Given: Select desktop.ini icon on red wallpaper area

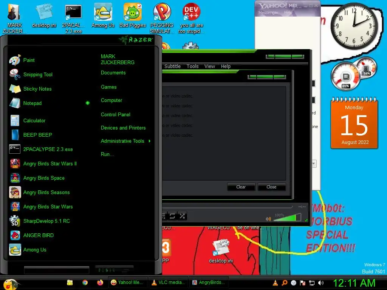Looking at the screenshot, I should 221,251.
